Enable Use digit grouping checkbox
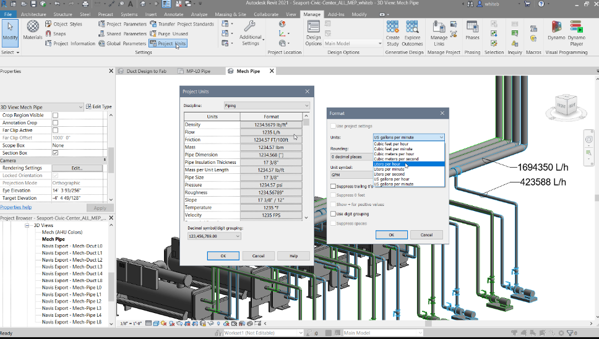599x339 pixels. point(334,213)
